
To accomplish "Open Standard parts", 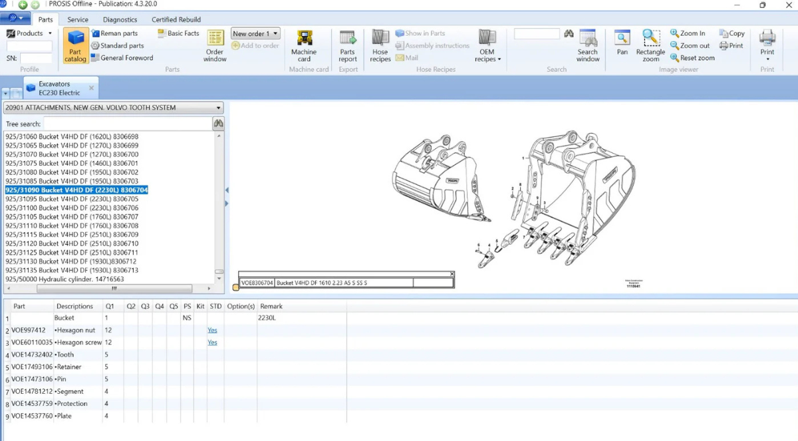I will coord(117,46).
